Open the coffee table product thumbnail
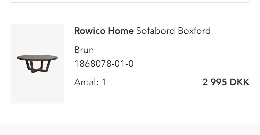Image resolution: width=260 pixels, height=135 pixels. (x=37, y=64)
